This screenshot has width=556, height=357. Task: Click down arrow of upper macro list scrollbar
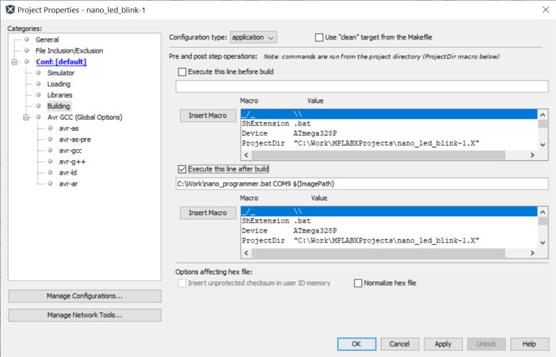(x=543, y=145)
